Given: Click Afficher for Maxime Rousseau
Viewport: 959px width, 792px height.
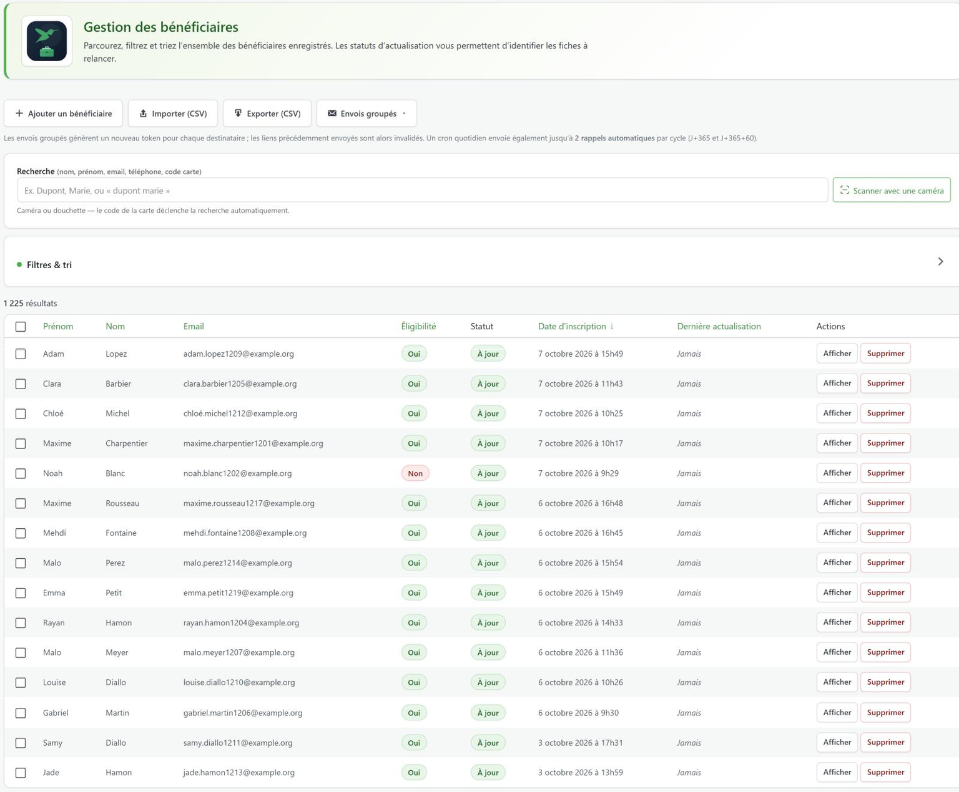Looking at the screenshot, I should [837, 503].
